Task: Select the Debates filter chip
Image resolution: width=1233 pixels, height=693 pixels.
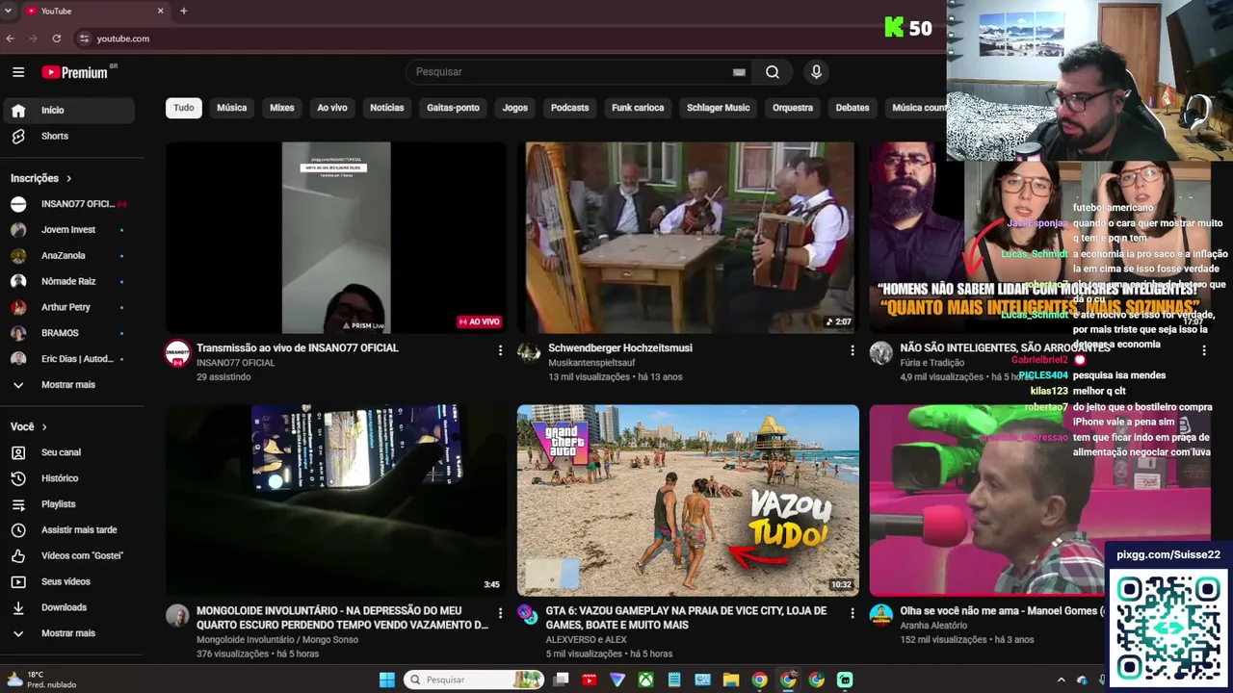Action: click(853, 108)
